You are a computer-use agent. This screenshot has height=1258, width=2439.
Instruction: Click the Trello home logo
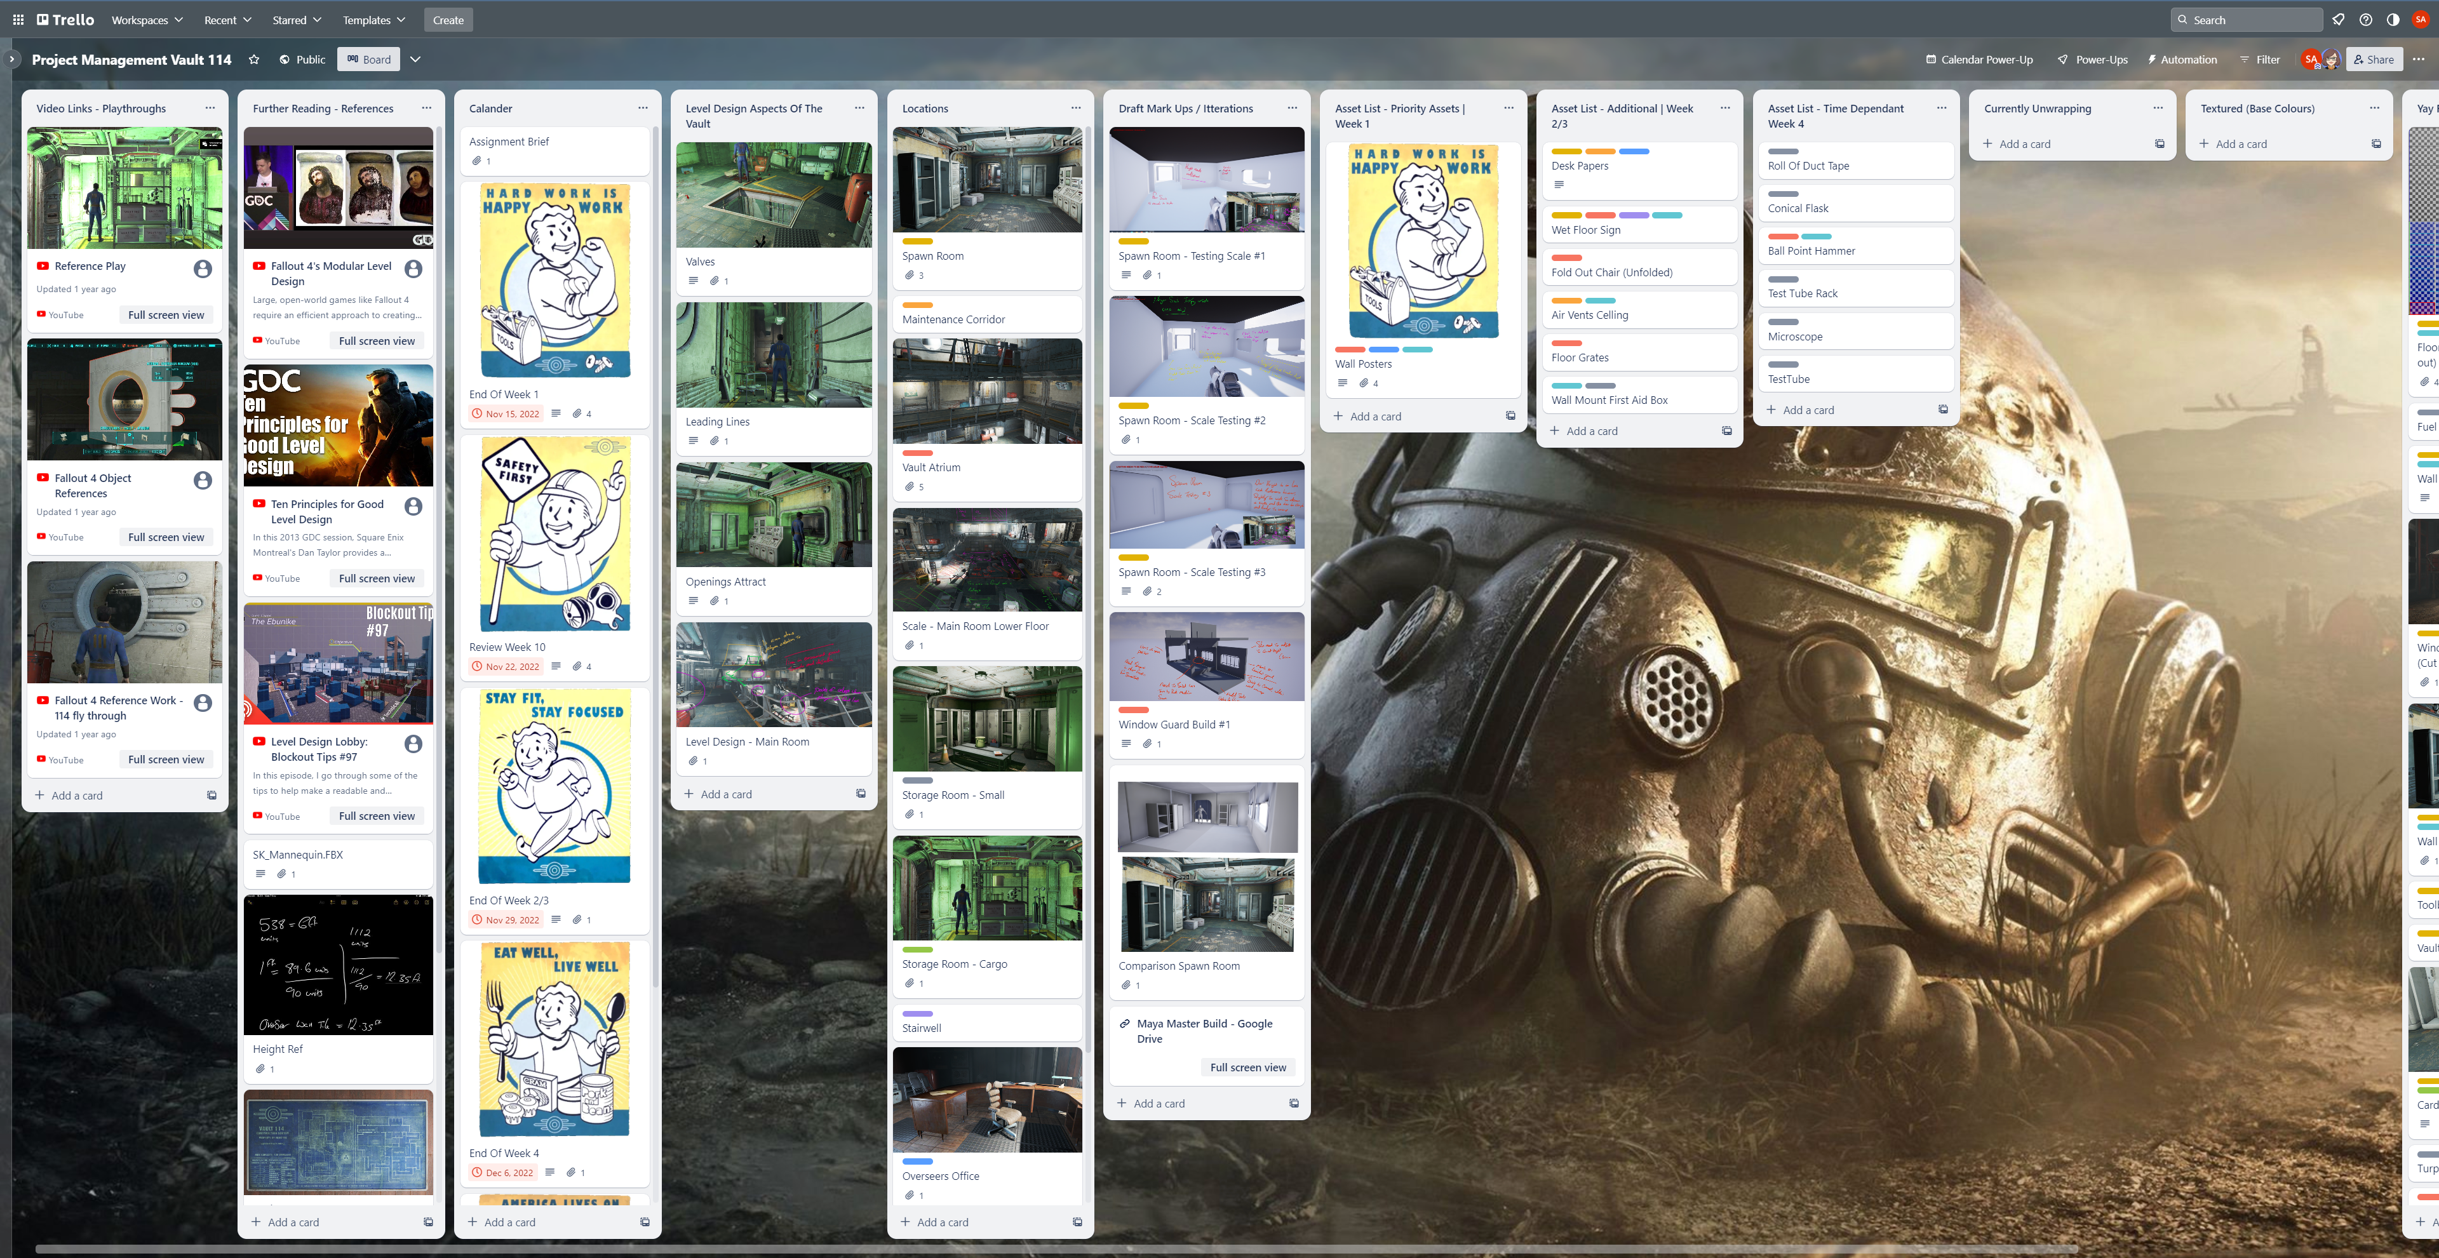click(x=65, y=20)
